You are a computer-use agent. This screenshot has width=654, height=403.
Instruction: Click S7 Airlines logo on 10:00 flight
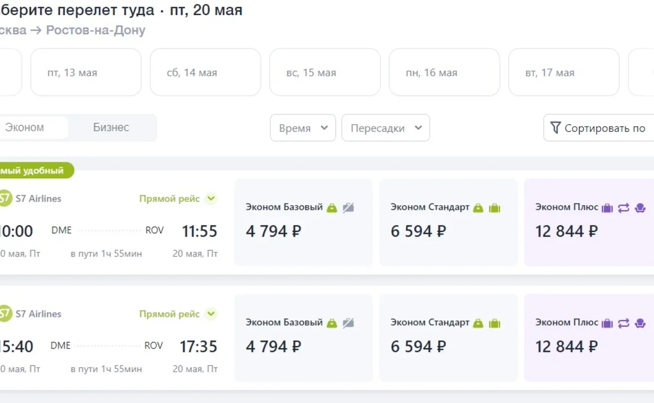4,198
